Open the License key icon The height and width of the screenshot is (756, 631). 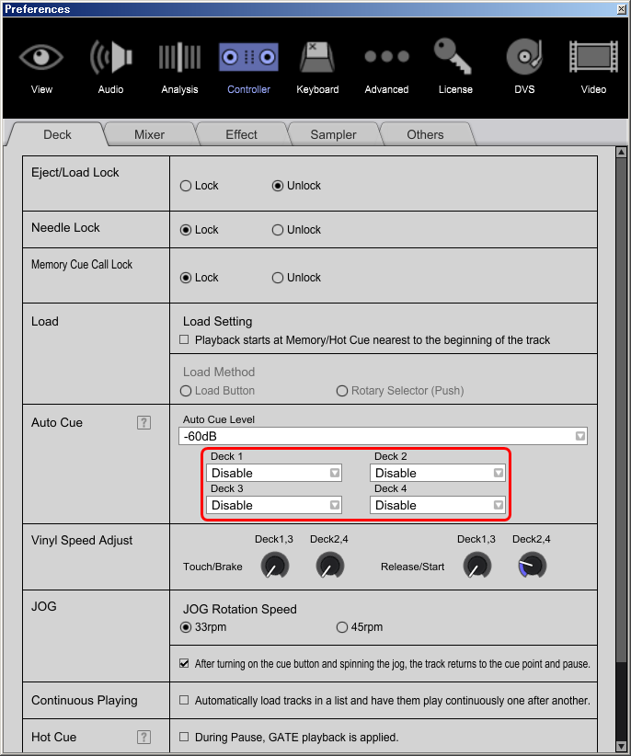click(x=453, y=56)
